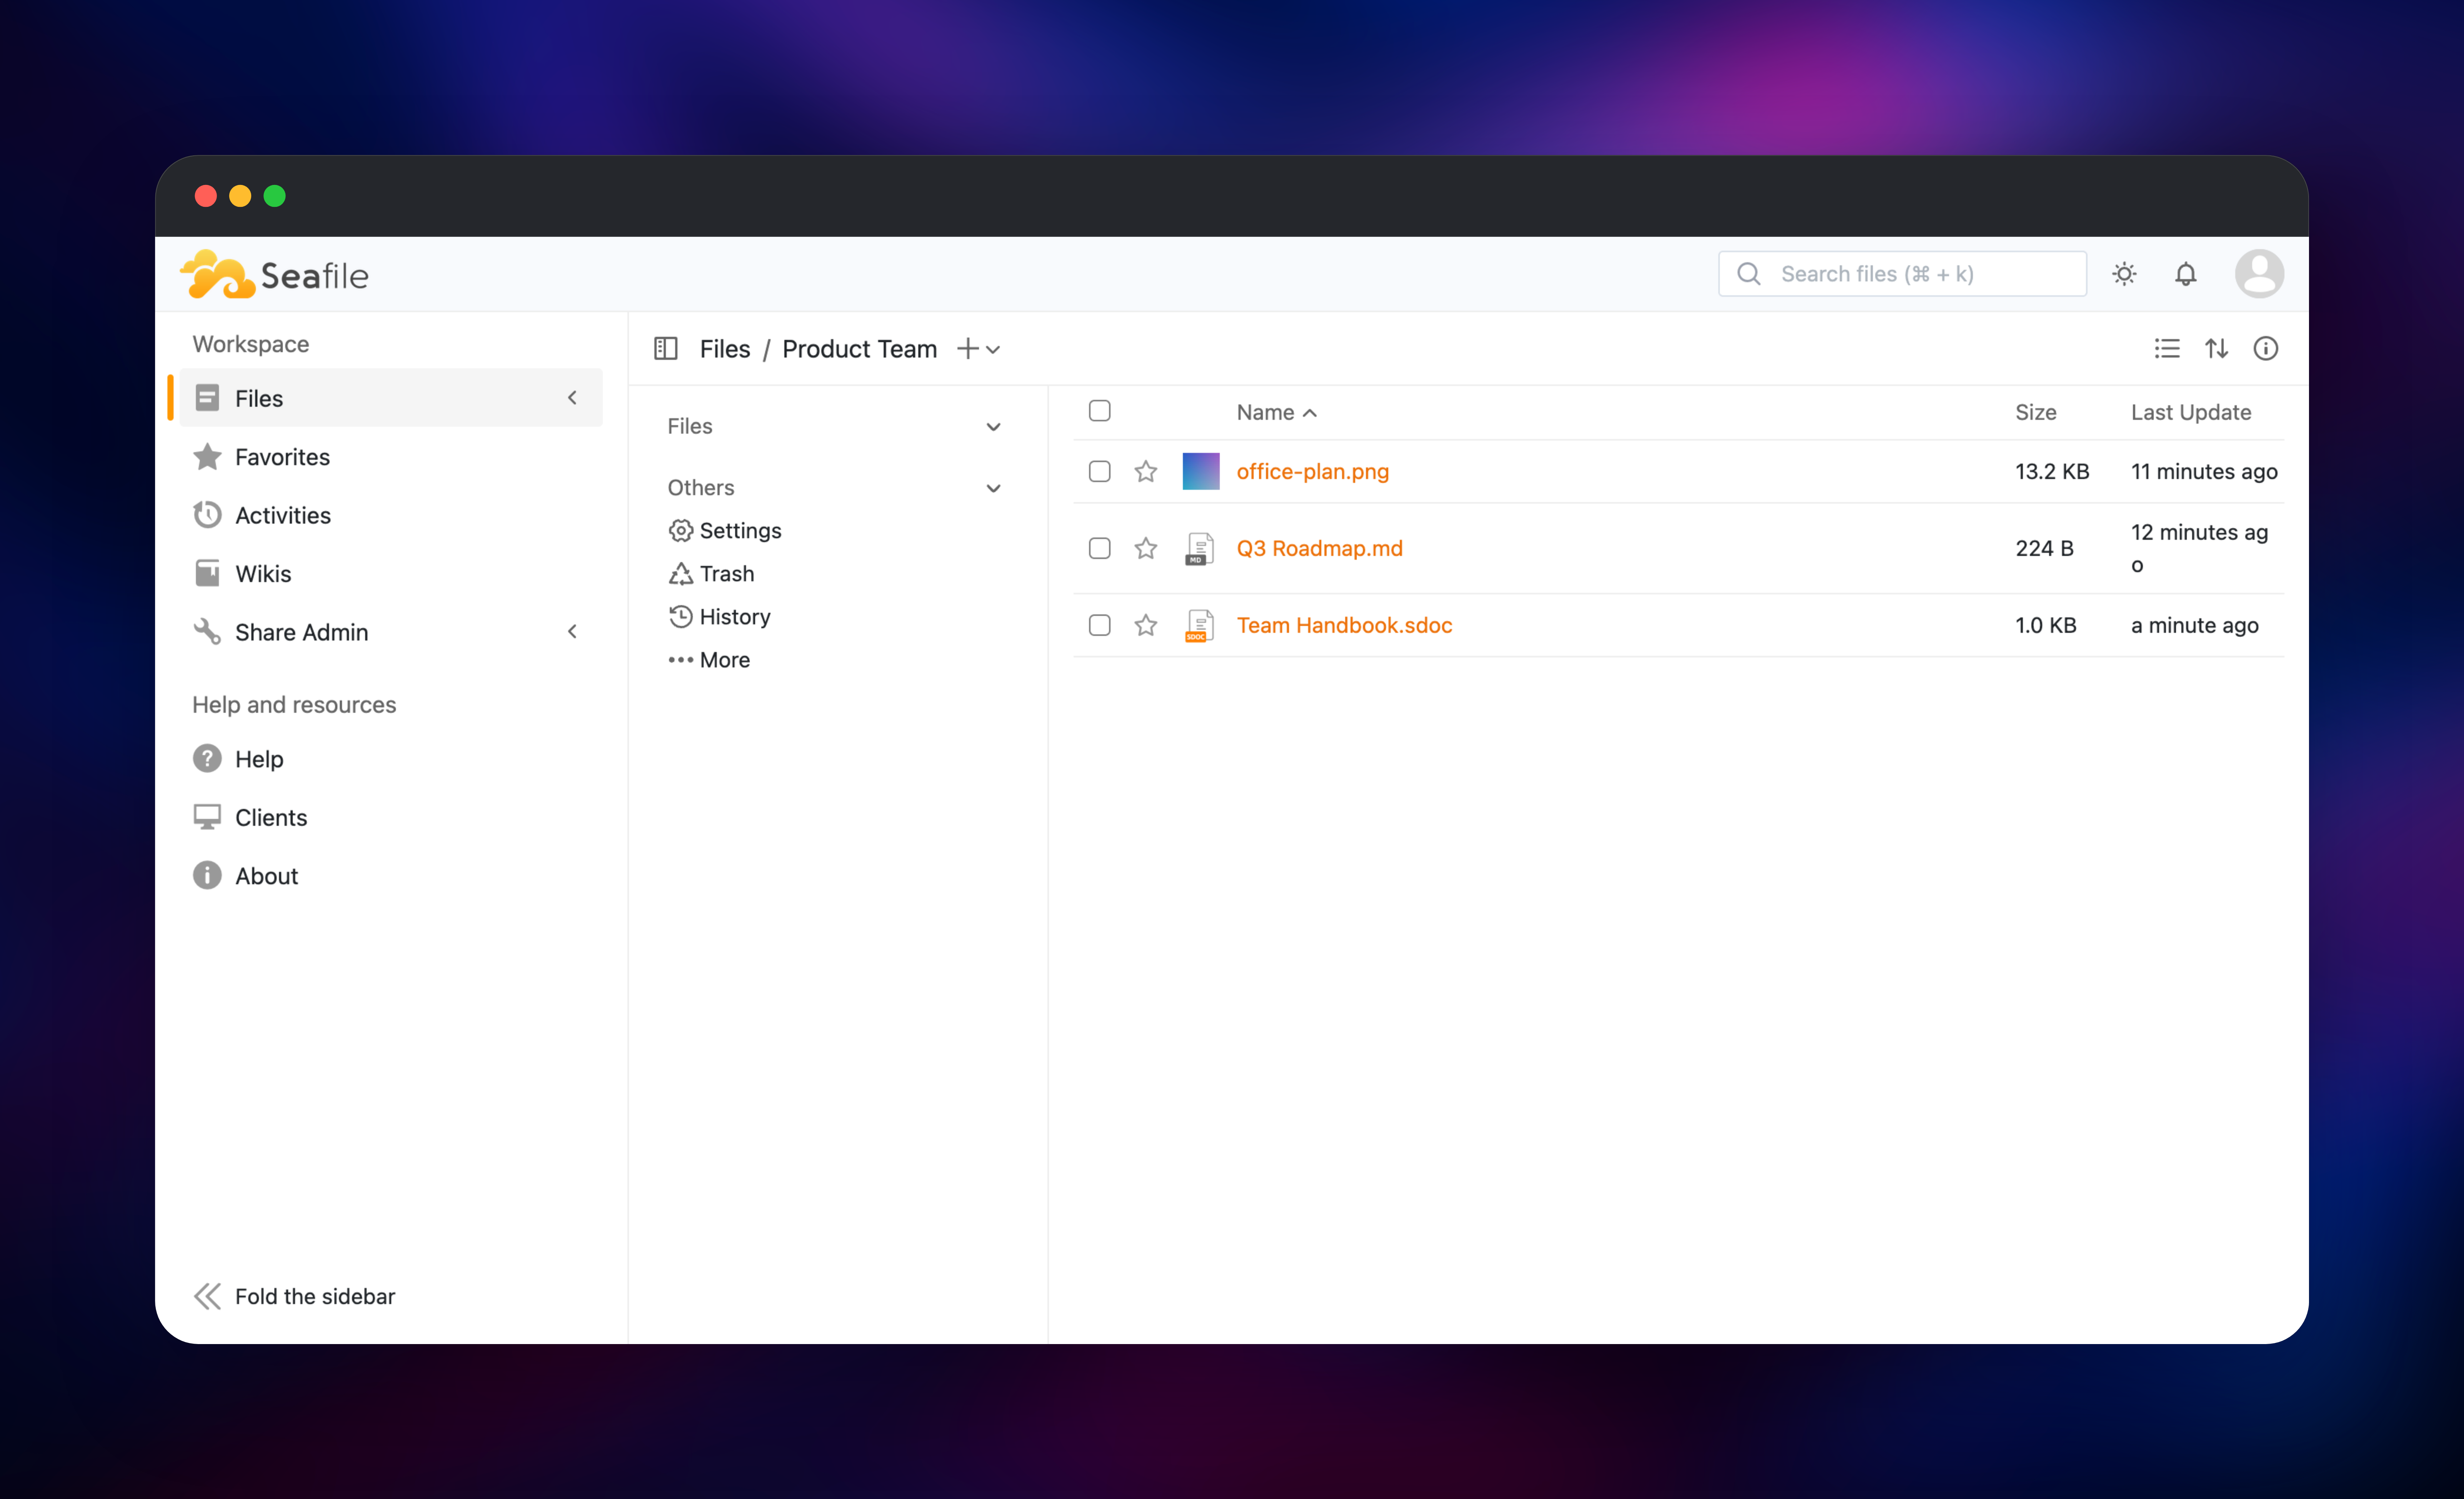
Task: Open the Help page
Action: click(x=391, y=759)
